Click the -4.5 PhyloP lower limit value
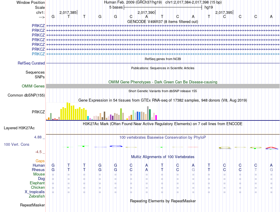The height and width of the screenshot is (212, 280). [x=38, y=152]
